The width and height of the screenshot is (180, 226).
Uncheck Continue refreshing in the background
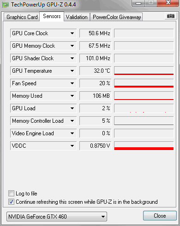tap(11, 201)
